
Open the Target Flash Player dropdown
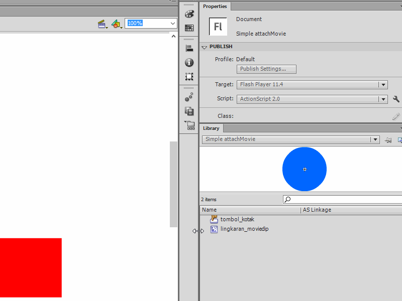tap(383, 85)
